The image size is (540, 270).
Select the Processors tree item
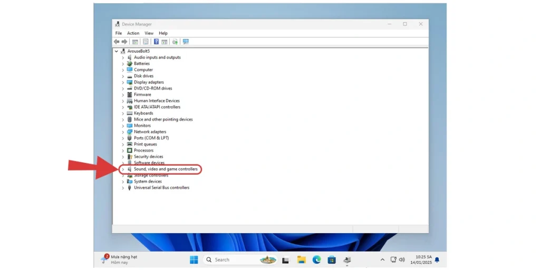click(143, 150)
